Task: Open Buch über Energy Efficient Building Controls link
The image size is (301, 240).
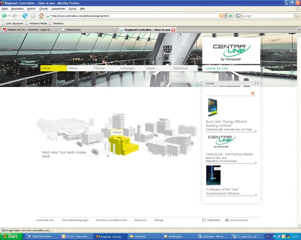Action: coord(227,124)
